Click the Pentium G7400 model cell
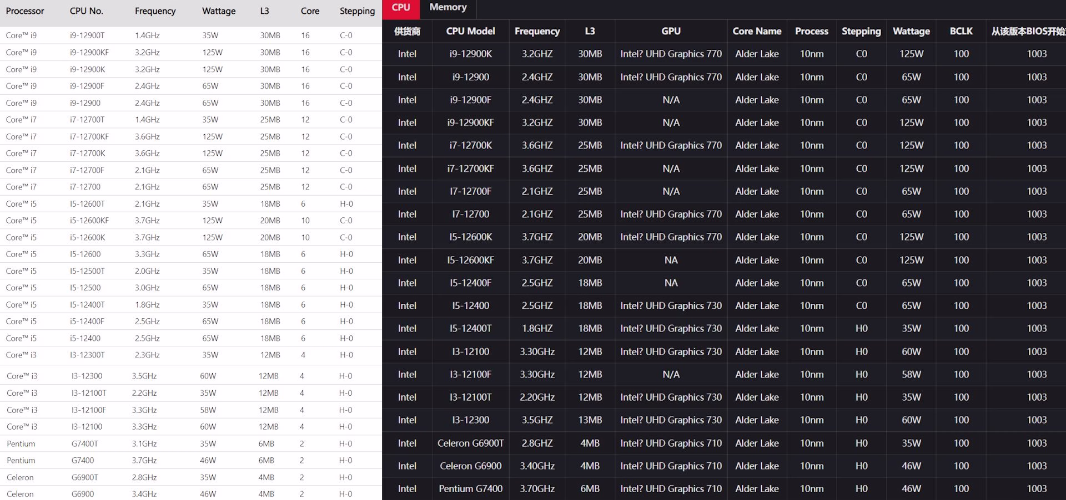Screen dimensions: 1066x500 (470, 488)
